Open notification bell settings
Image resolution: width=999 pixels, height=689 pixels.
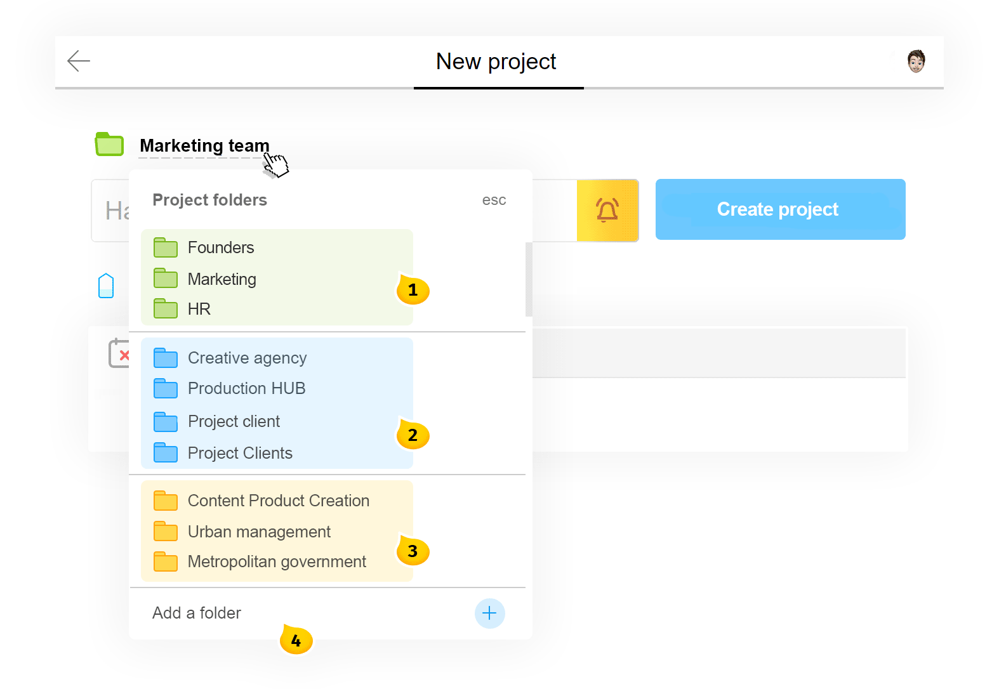click(607, 210)
